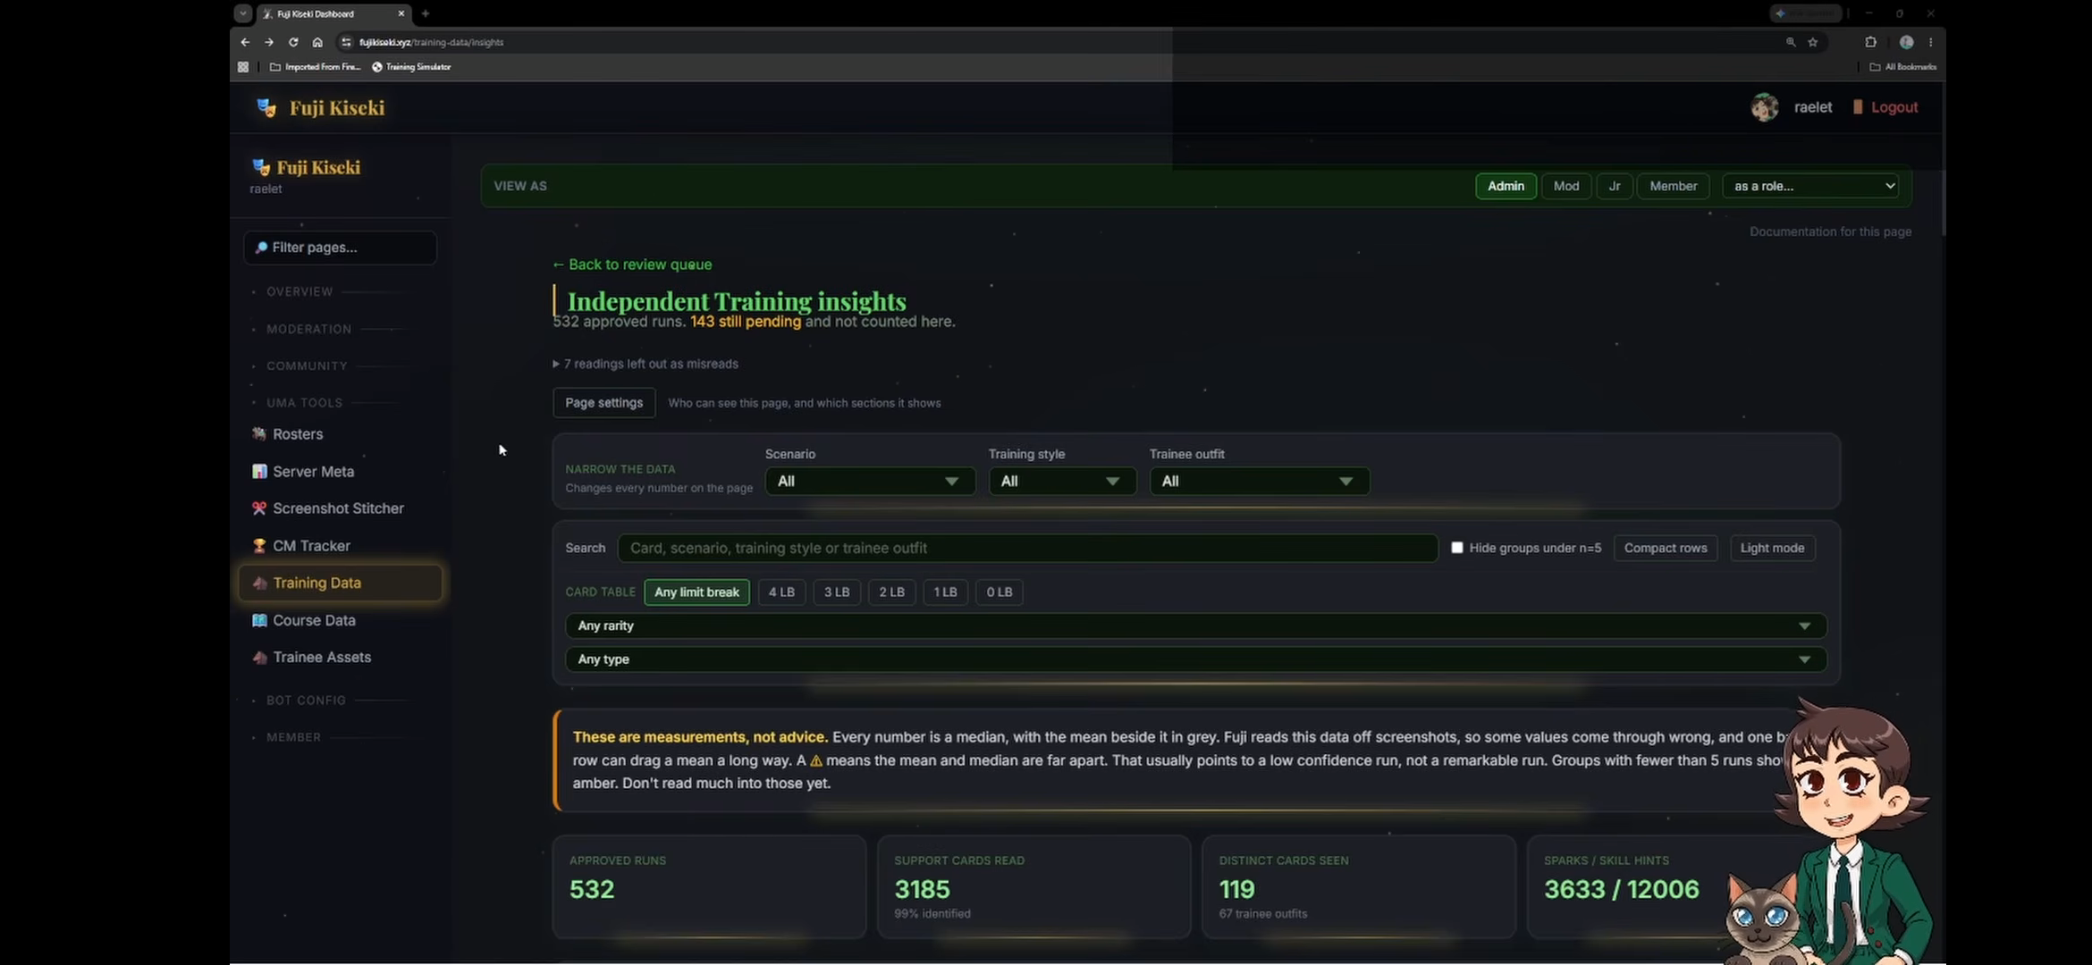Go to the browser home page
Screen dimensions: 2092x965
point(317,42)
